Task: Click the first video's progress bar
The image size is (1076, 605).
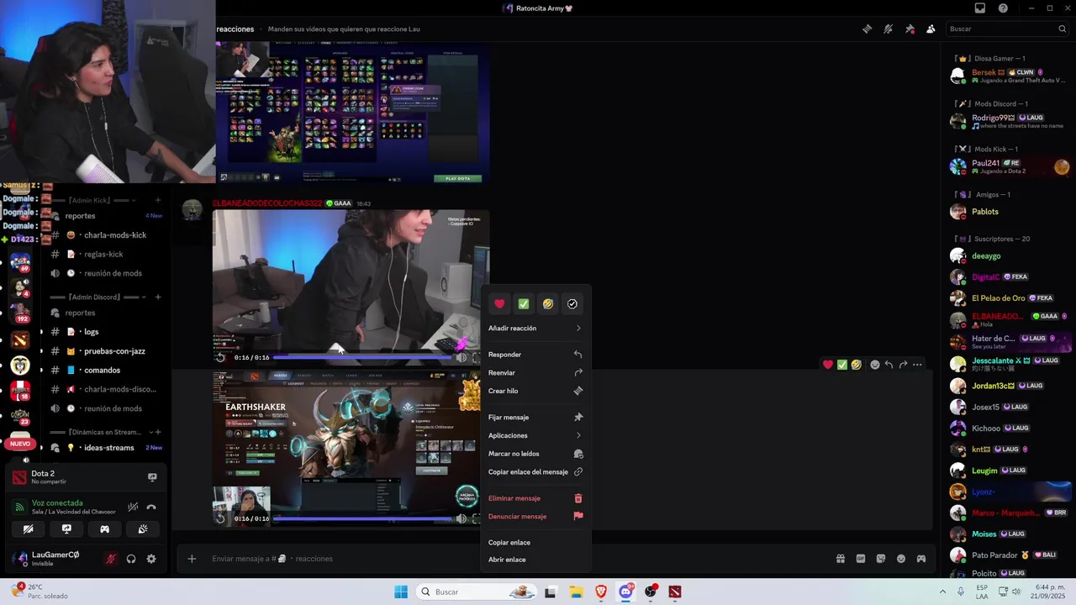Action: click(362, 357)
